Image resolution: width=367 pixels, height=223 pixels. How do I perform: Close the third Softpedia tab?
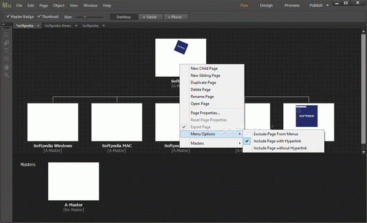[104, 26]
